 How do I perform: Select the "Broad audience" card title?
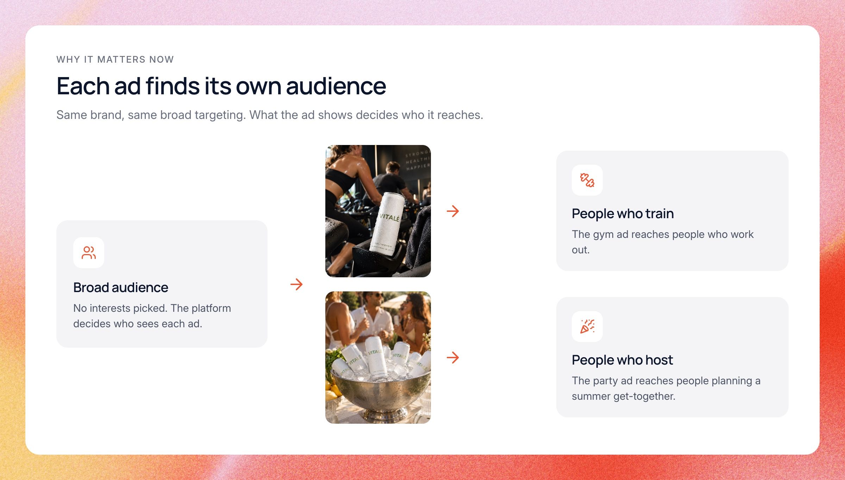pyautogui.click(x=121, y=288)
